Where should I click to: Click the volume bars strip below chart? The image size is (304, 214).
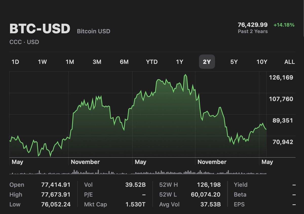click(138, 172)
